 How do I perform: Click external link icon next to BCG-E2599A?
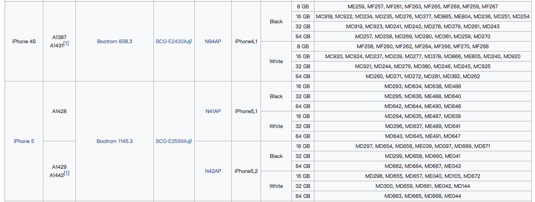coord(190,142)
